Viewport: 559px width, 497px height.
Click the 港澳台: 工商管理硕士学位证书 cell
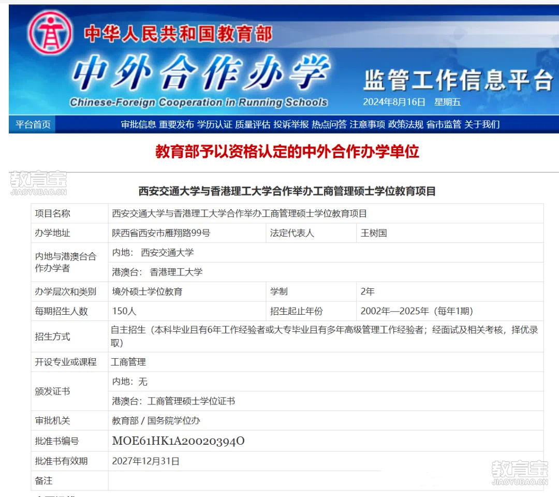(x=326, y=401)
